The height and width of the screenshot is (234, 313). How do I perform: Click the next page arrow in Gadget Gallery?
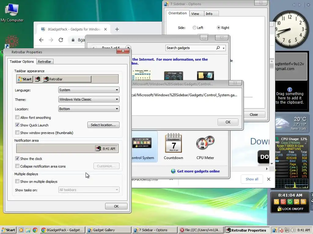[128, 48]
